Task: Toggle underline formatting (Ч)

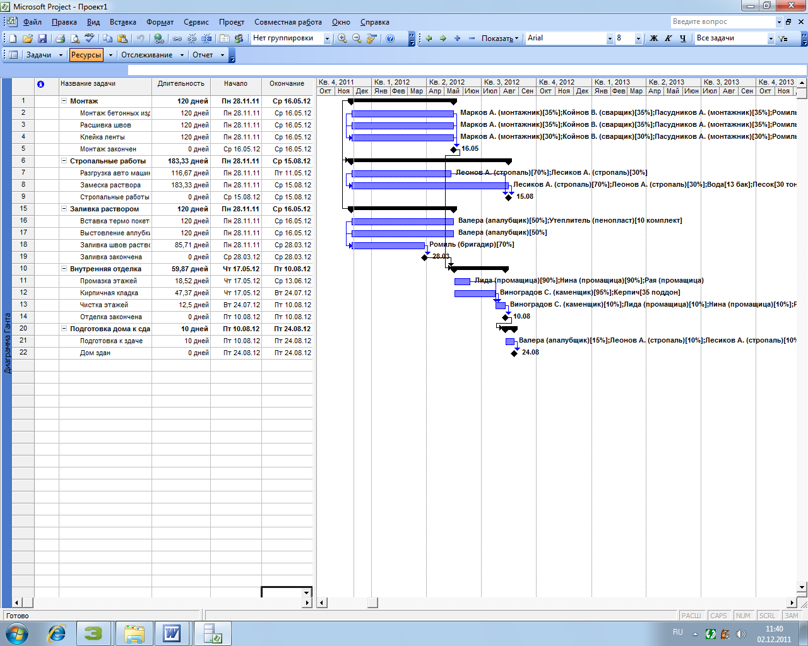Action: 683,38
